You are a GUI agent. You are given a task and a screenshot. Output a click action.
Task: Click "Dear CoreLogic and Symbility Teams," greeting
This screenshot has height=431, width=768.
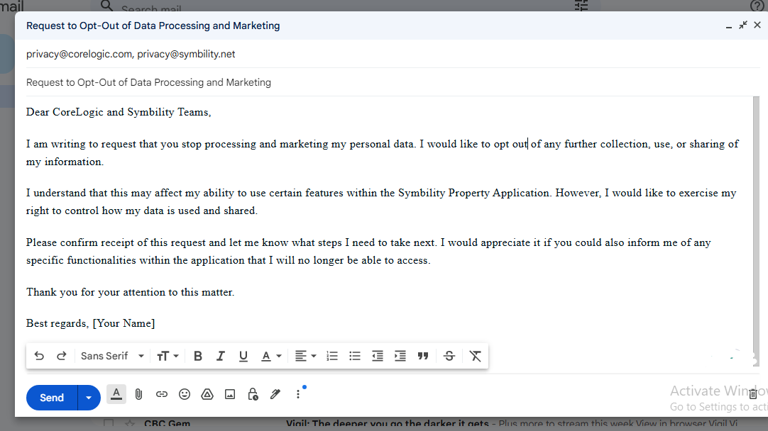coord(119,112)
